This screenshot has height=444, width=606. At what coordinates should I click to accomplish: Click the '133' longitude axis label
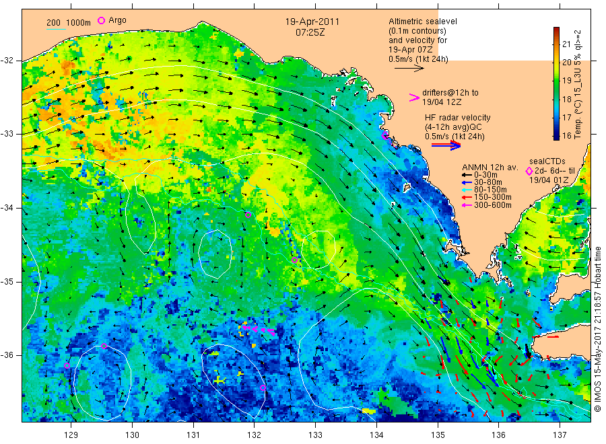point(315,435)
